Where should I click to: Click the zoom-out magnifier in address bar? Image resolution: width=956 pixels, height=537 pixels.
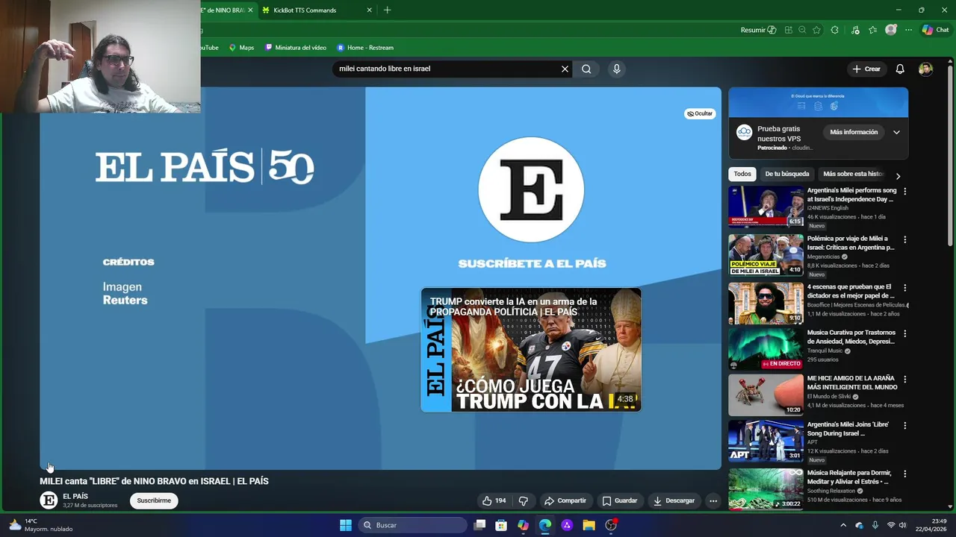point(802,30)
